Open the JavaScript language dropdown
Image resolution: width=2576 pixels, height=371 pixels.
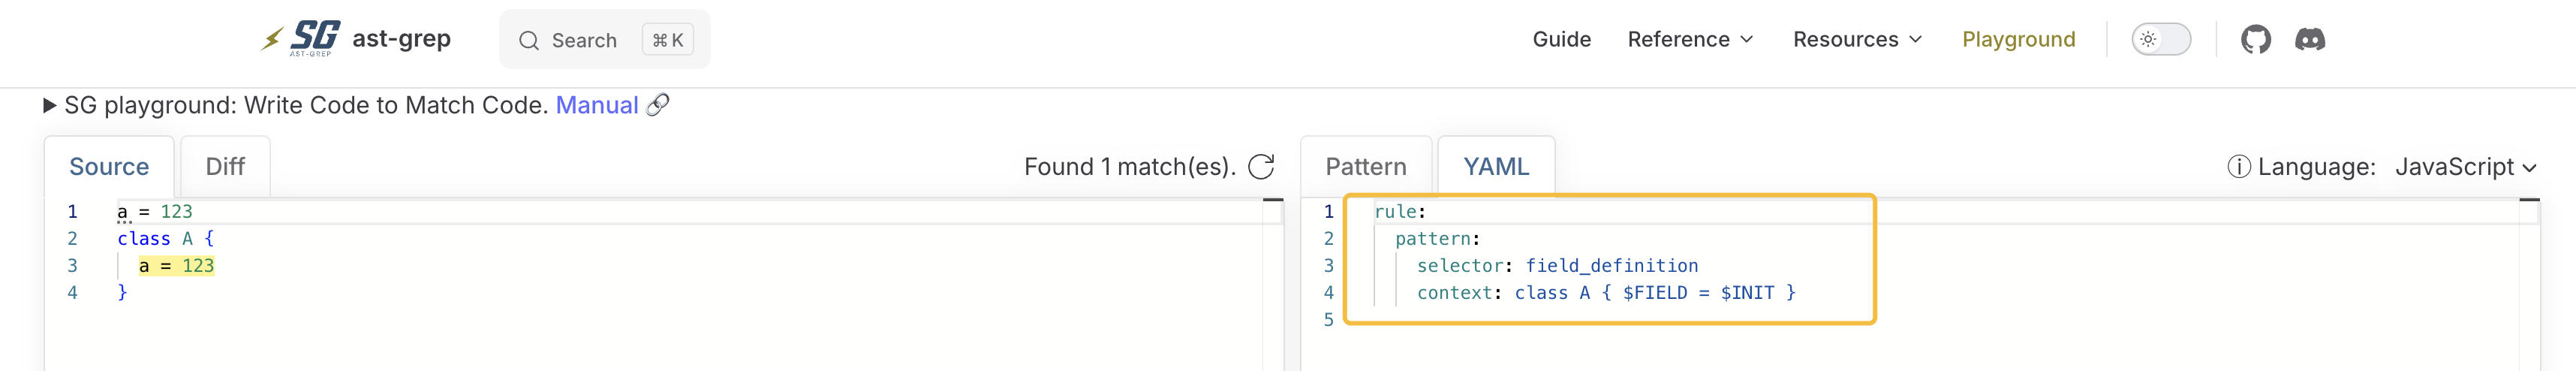2465,167
